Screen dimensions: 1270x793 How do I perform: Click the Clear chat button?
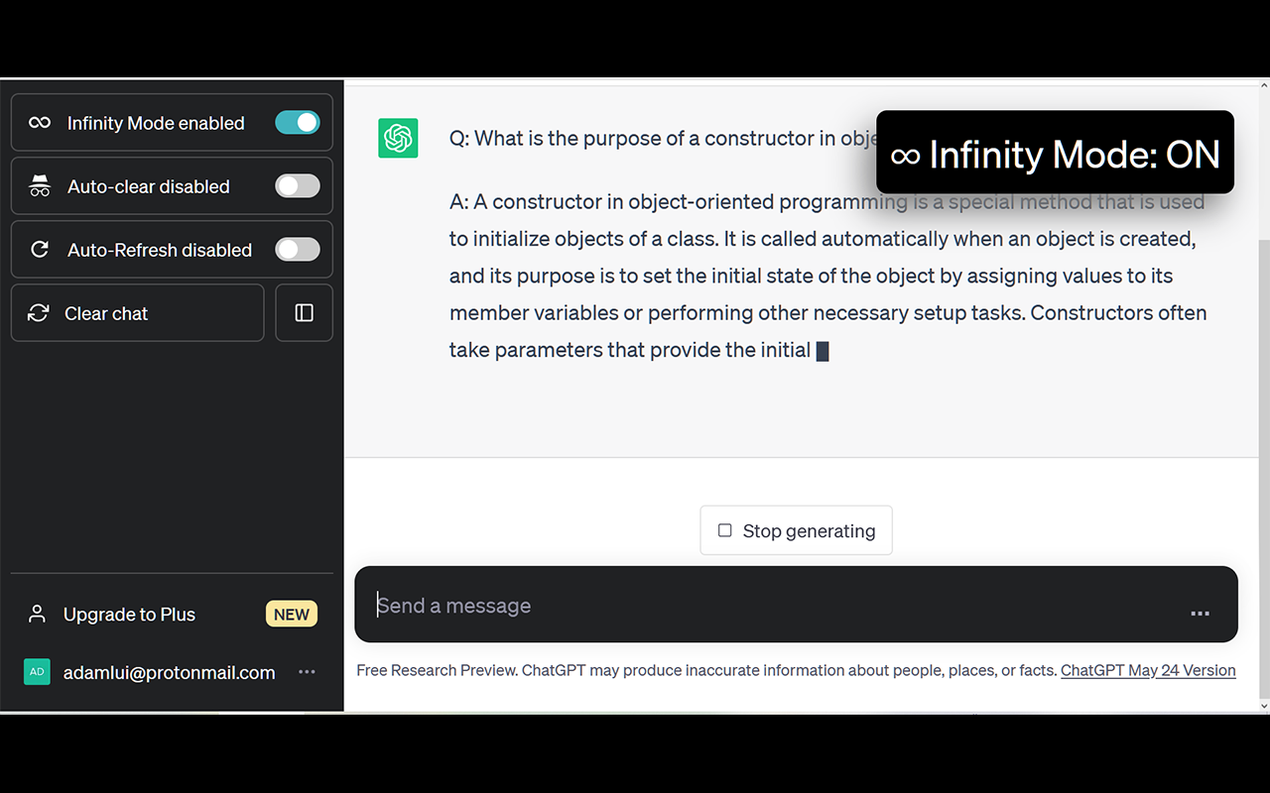(137, 313)
